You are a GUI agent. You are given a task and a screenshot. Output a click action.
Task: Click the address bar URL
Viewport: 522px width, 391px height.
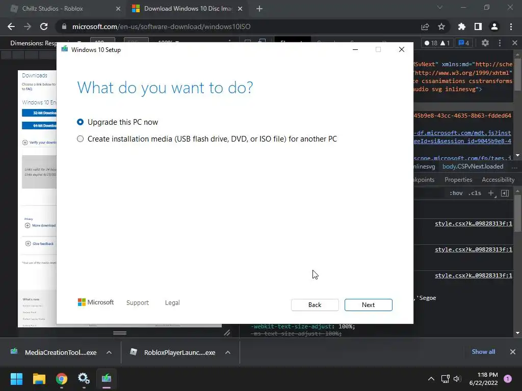pyautogui.click(x=161, y=26)
